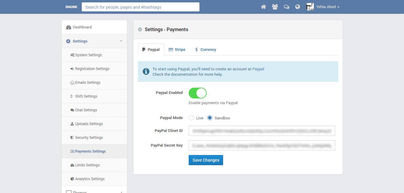Open Analytics Settings
The height and width of the screenshot is (193, 404).
(94, 179)
